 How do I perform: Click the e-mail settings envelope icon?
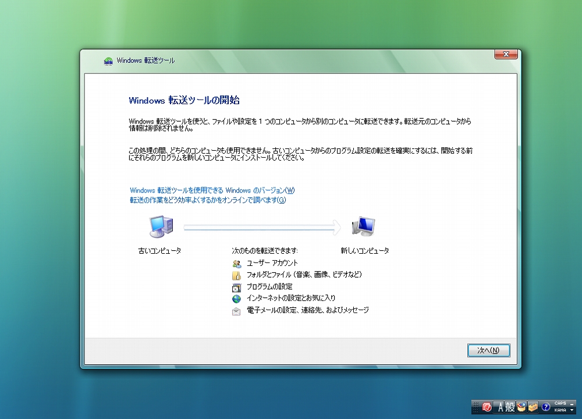coord(236,311)
